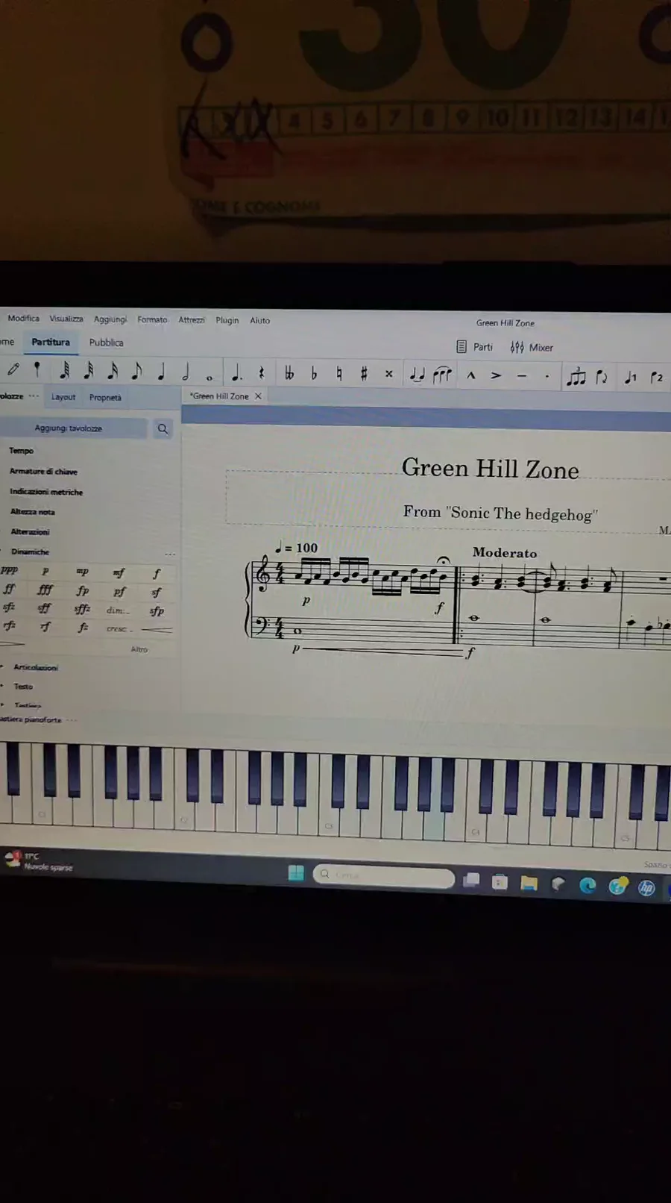Select the 16th note duration
The image size is (671, 1203).
point(113,371)
